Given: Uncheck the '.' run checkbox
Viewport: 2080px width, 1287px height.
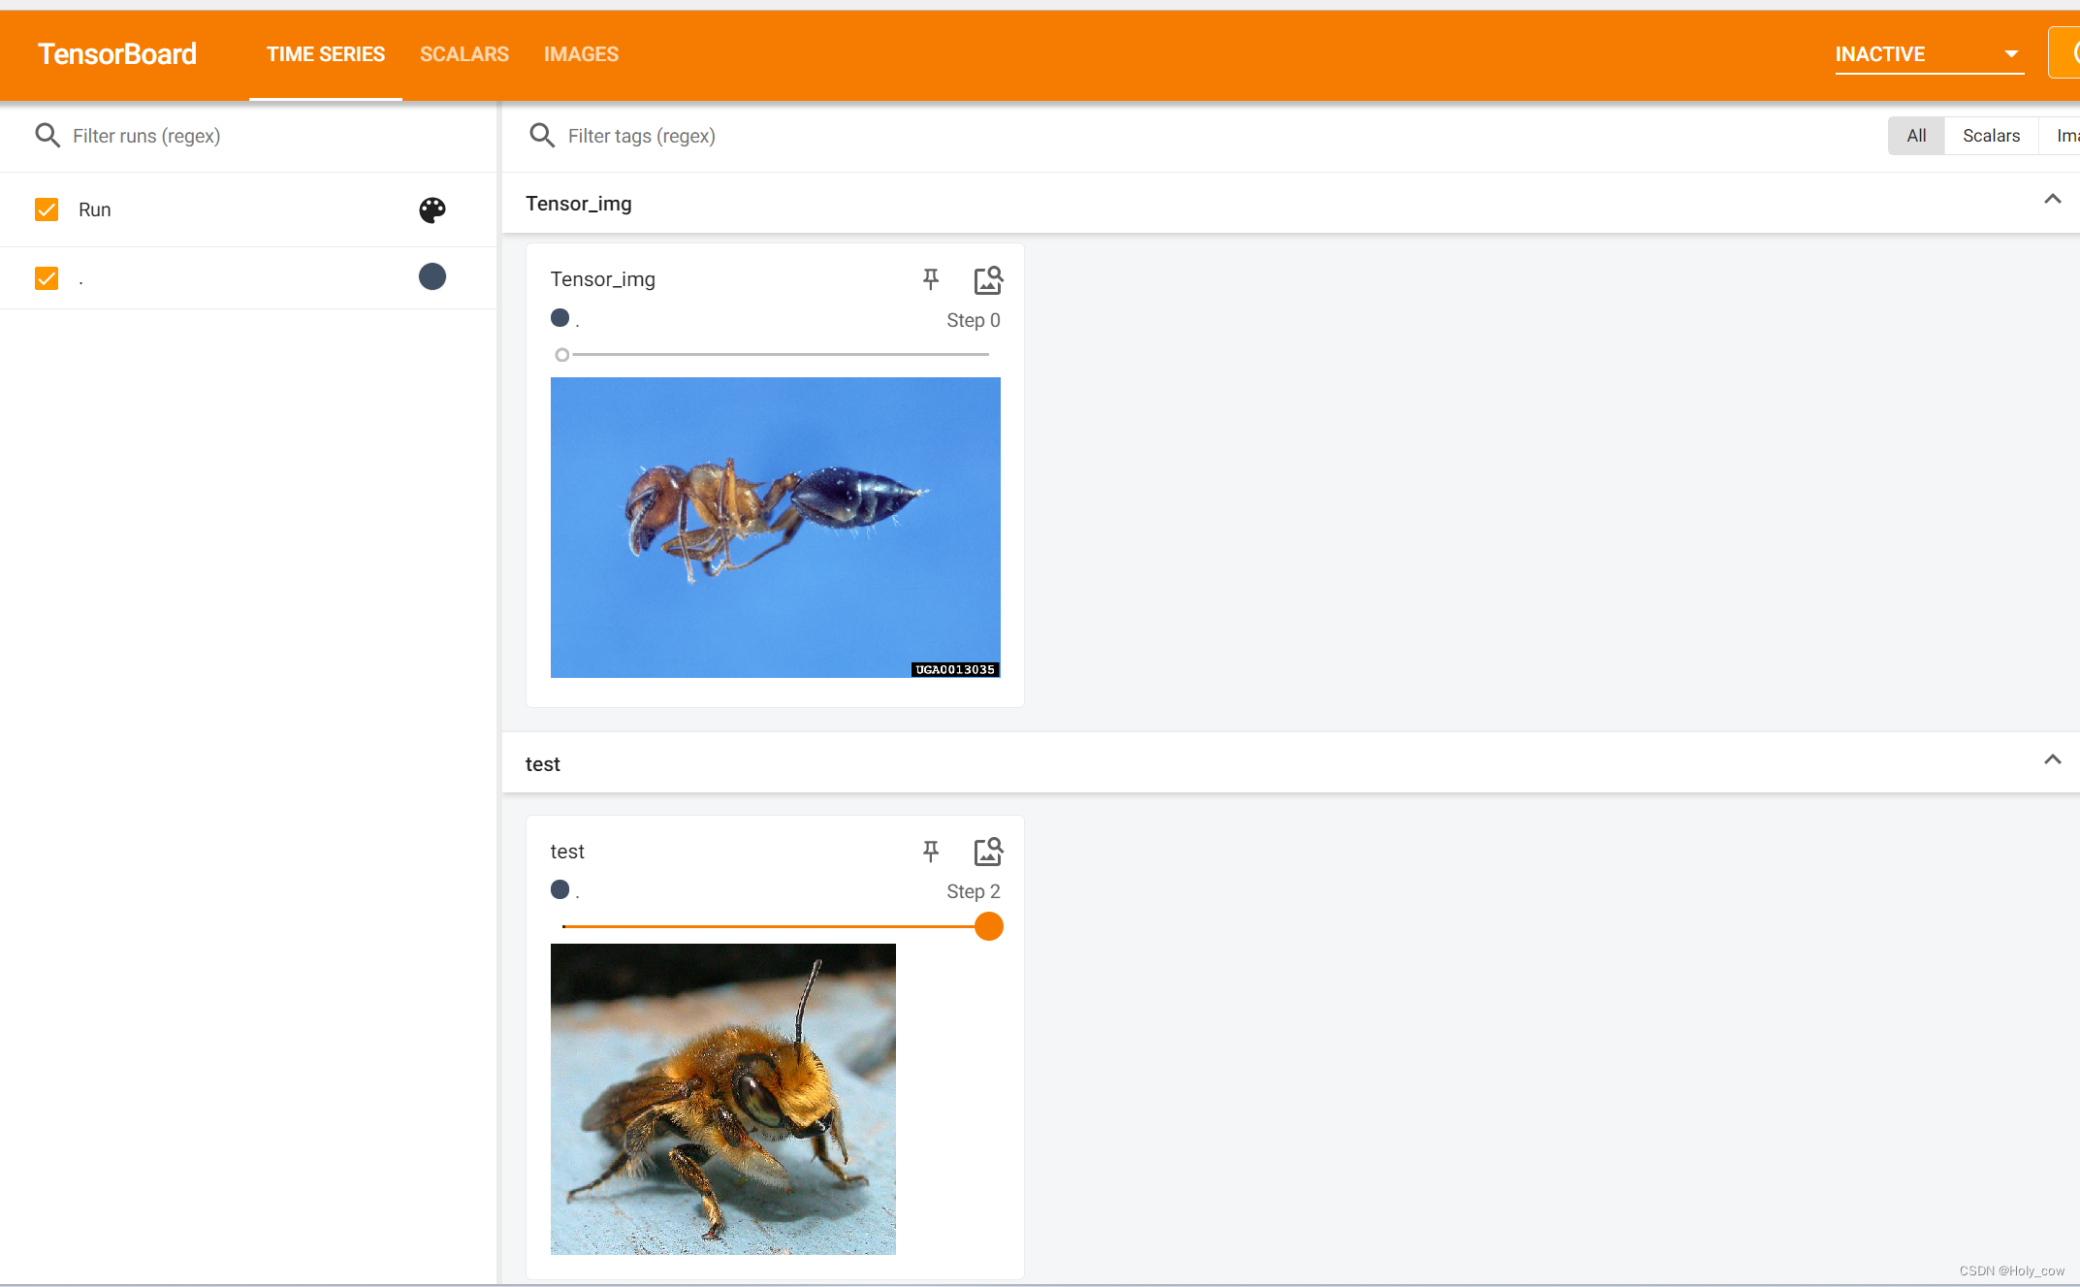Looking at the screenshot, I should pyautogui.click(x=47, y=278).
